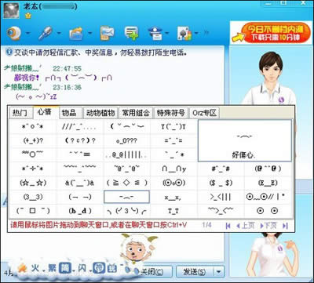Start voice chat with microphone icon
Screen dimensions: 314x283
click(46, 33)
